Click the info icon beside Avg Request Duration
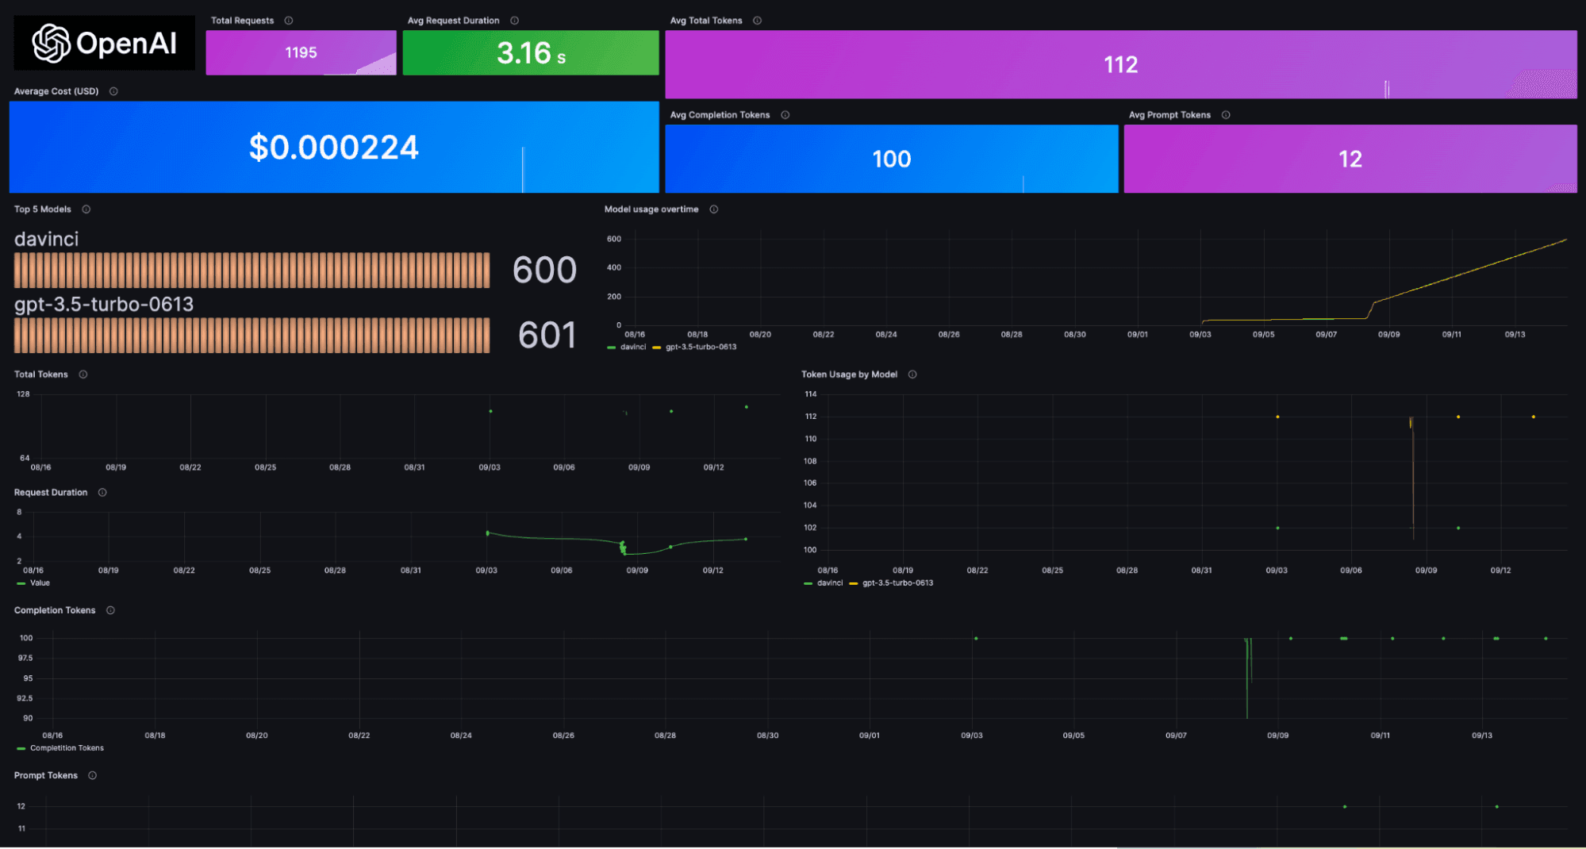The width and height of the screenshot is (1586, 849). 515,20
